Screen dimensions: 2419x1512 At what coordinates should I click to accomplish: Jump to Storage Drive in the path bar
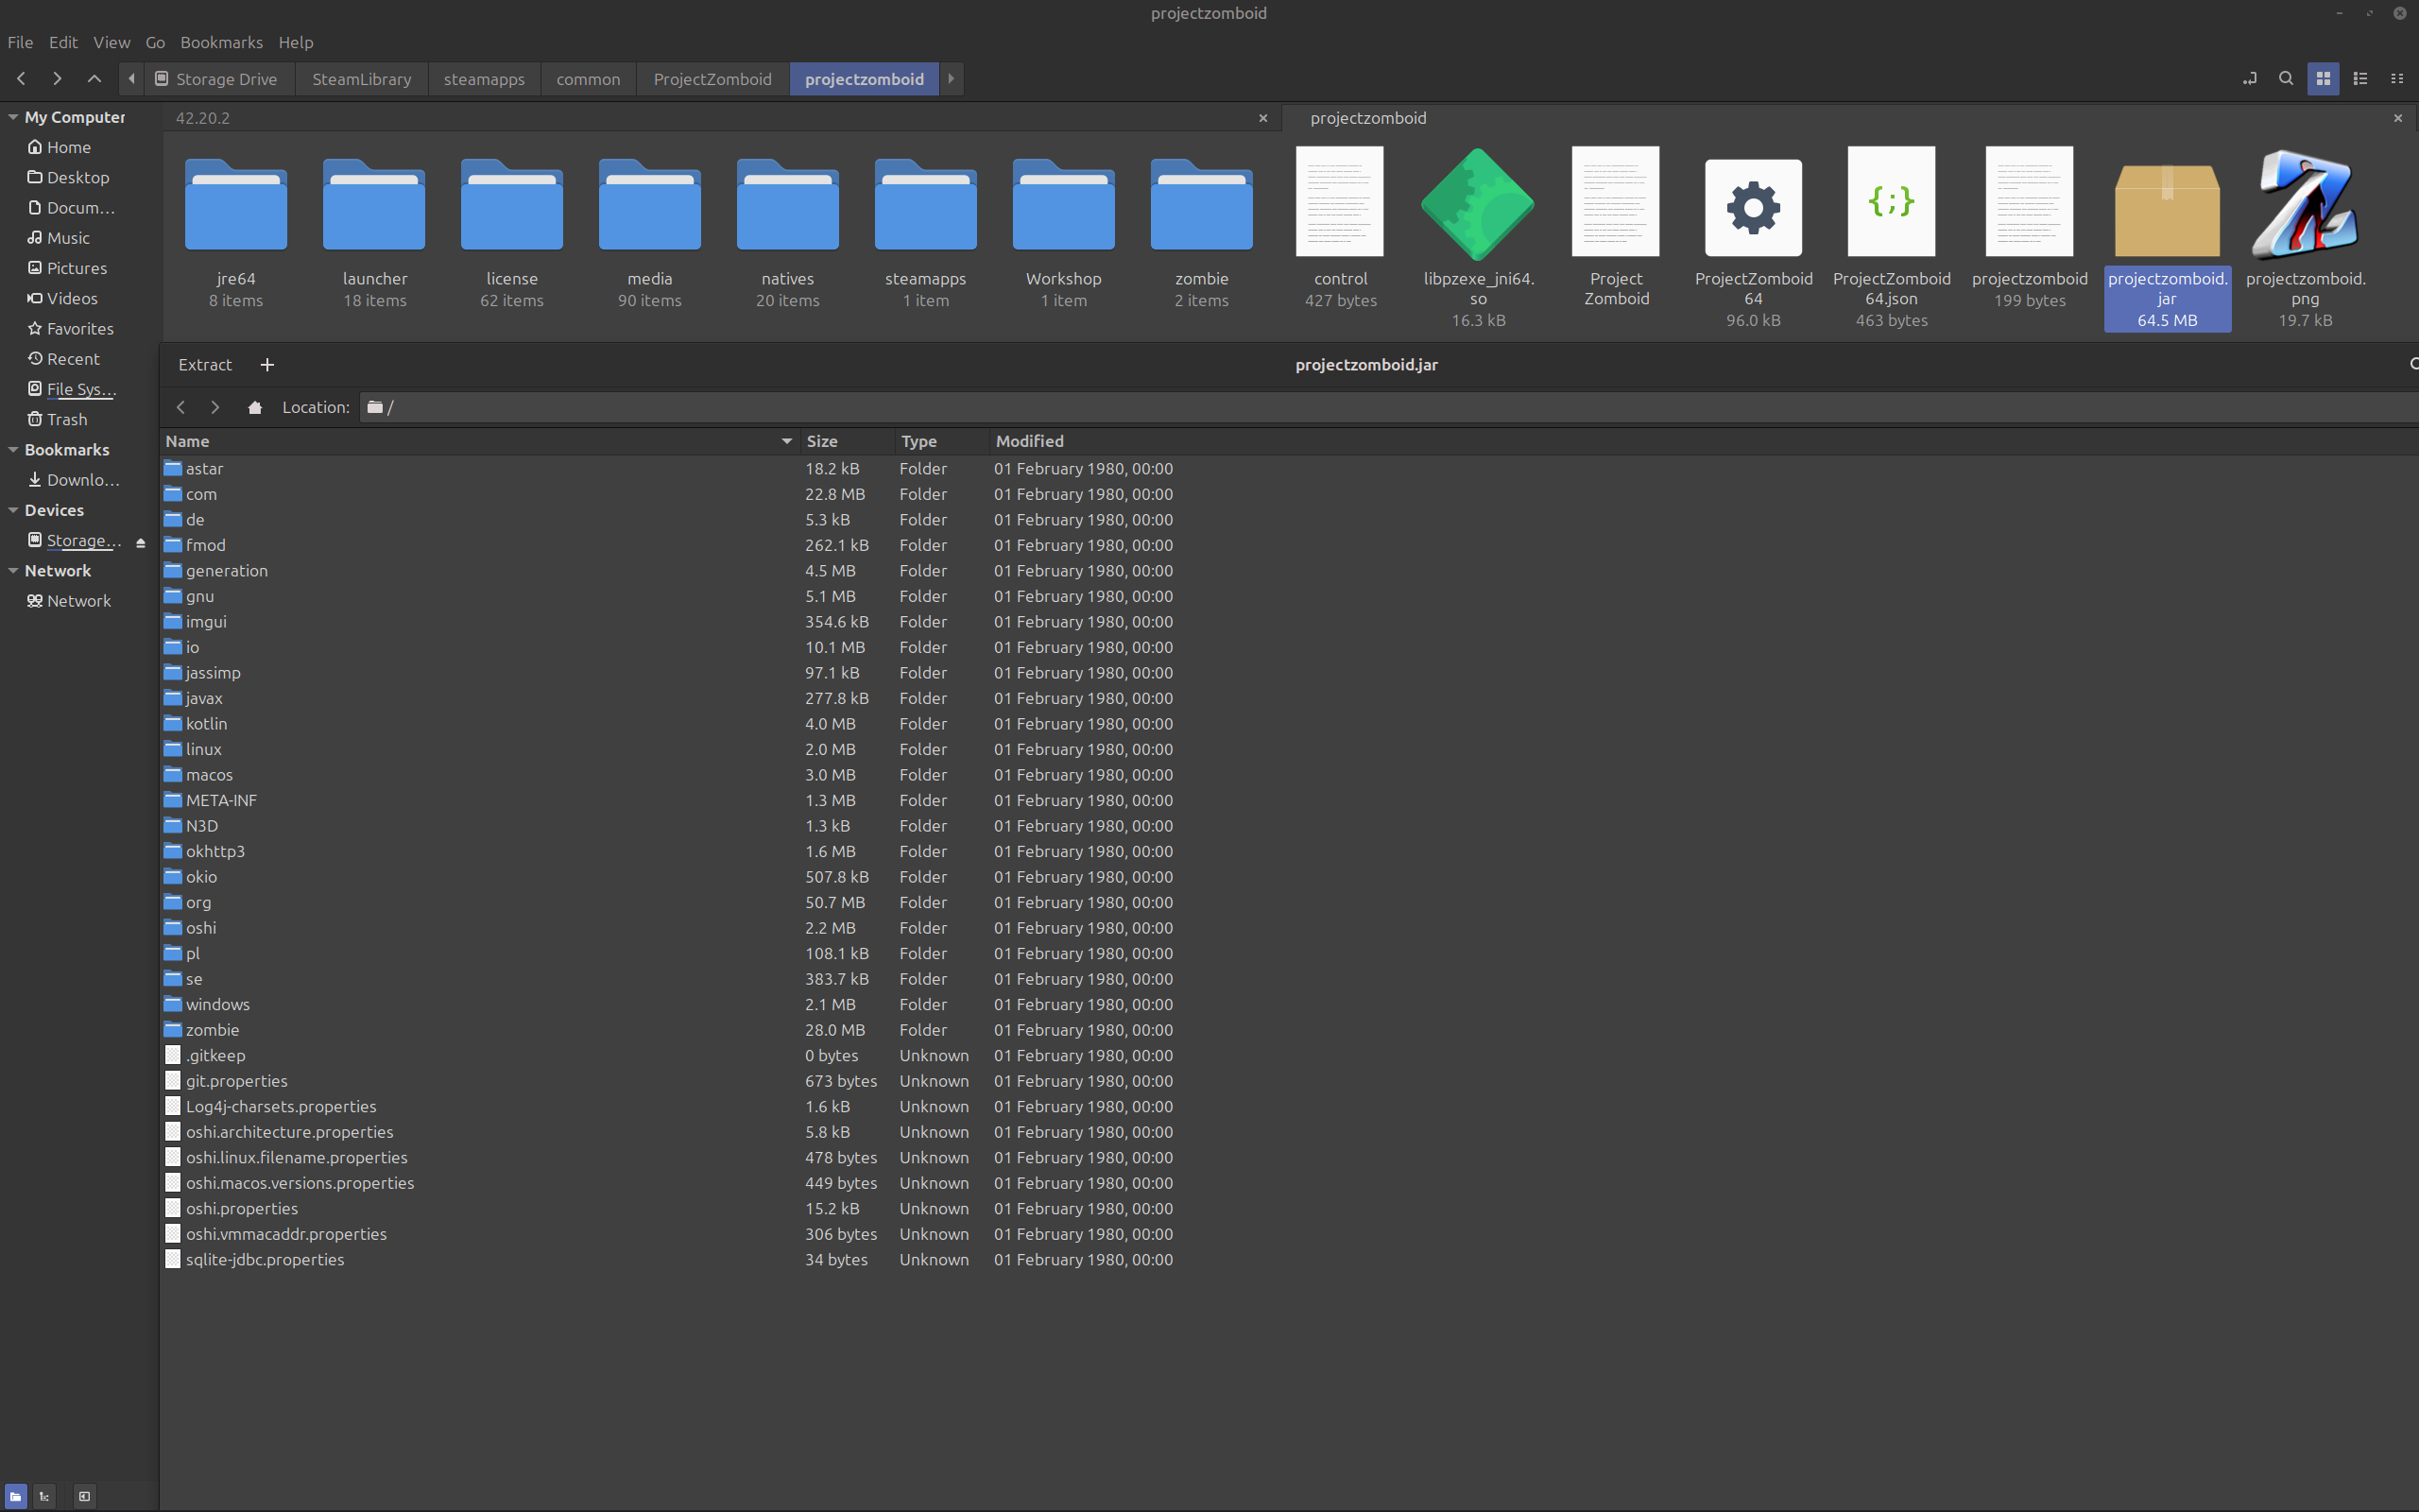pos(218,79)
